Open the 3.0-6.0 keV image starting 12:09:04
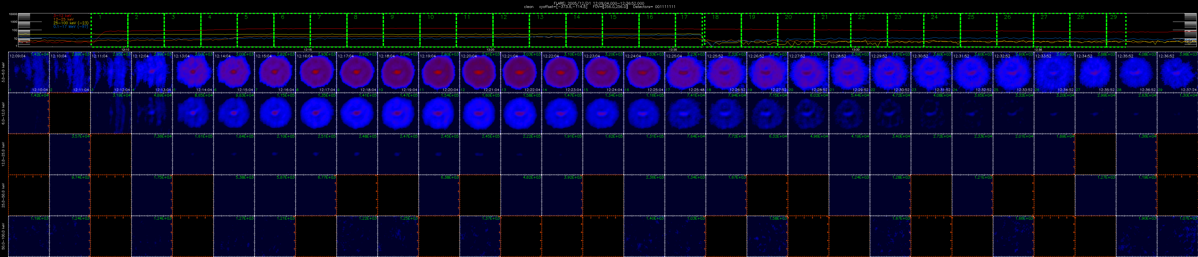The width and height of the screenshot is (1198, 257). [x=29, y=72]
